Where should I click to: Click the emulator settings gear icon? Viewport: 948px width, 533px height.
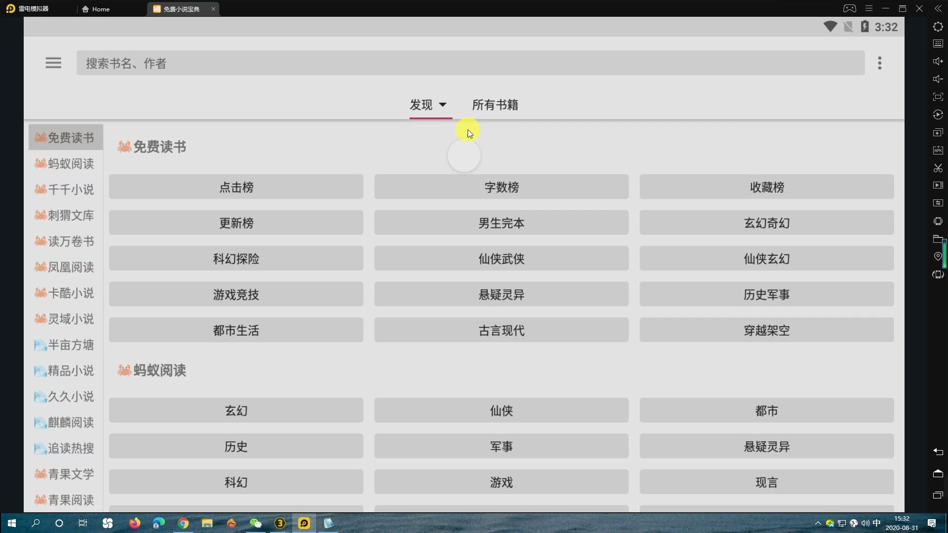(938, 27)
